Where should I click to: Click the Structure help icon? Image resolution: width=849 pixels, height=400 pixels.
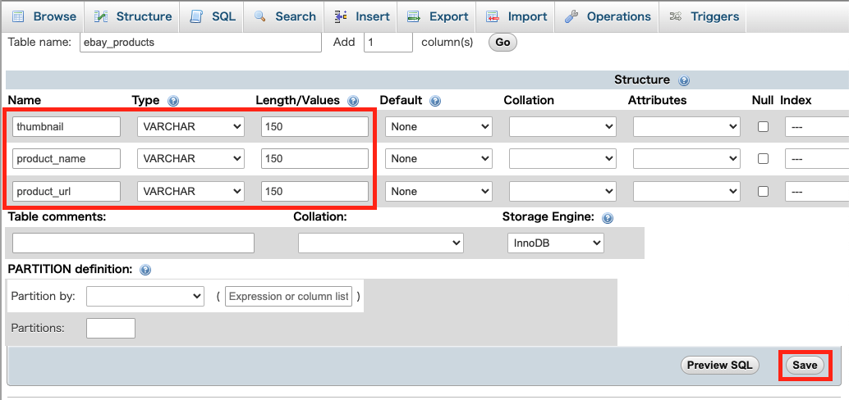coord(683,81)
